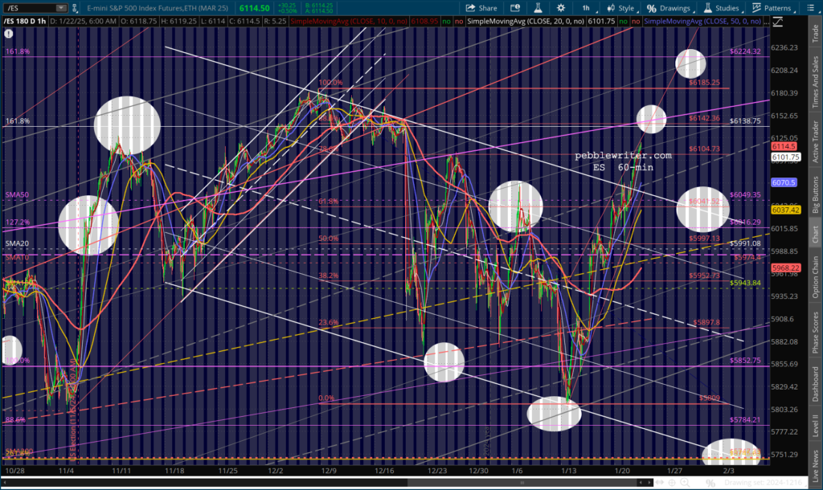The height and width of the screenshot is (490, 823).
Task: Click the Share button
Action: (x=481, y=8)
